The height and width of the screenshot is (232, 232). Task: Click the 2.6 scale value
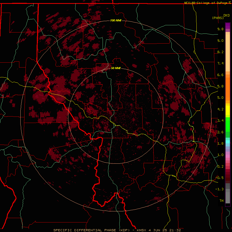tap(220, 132)
